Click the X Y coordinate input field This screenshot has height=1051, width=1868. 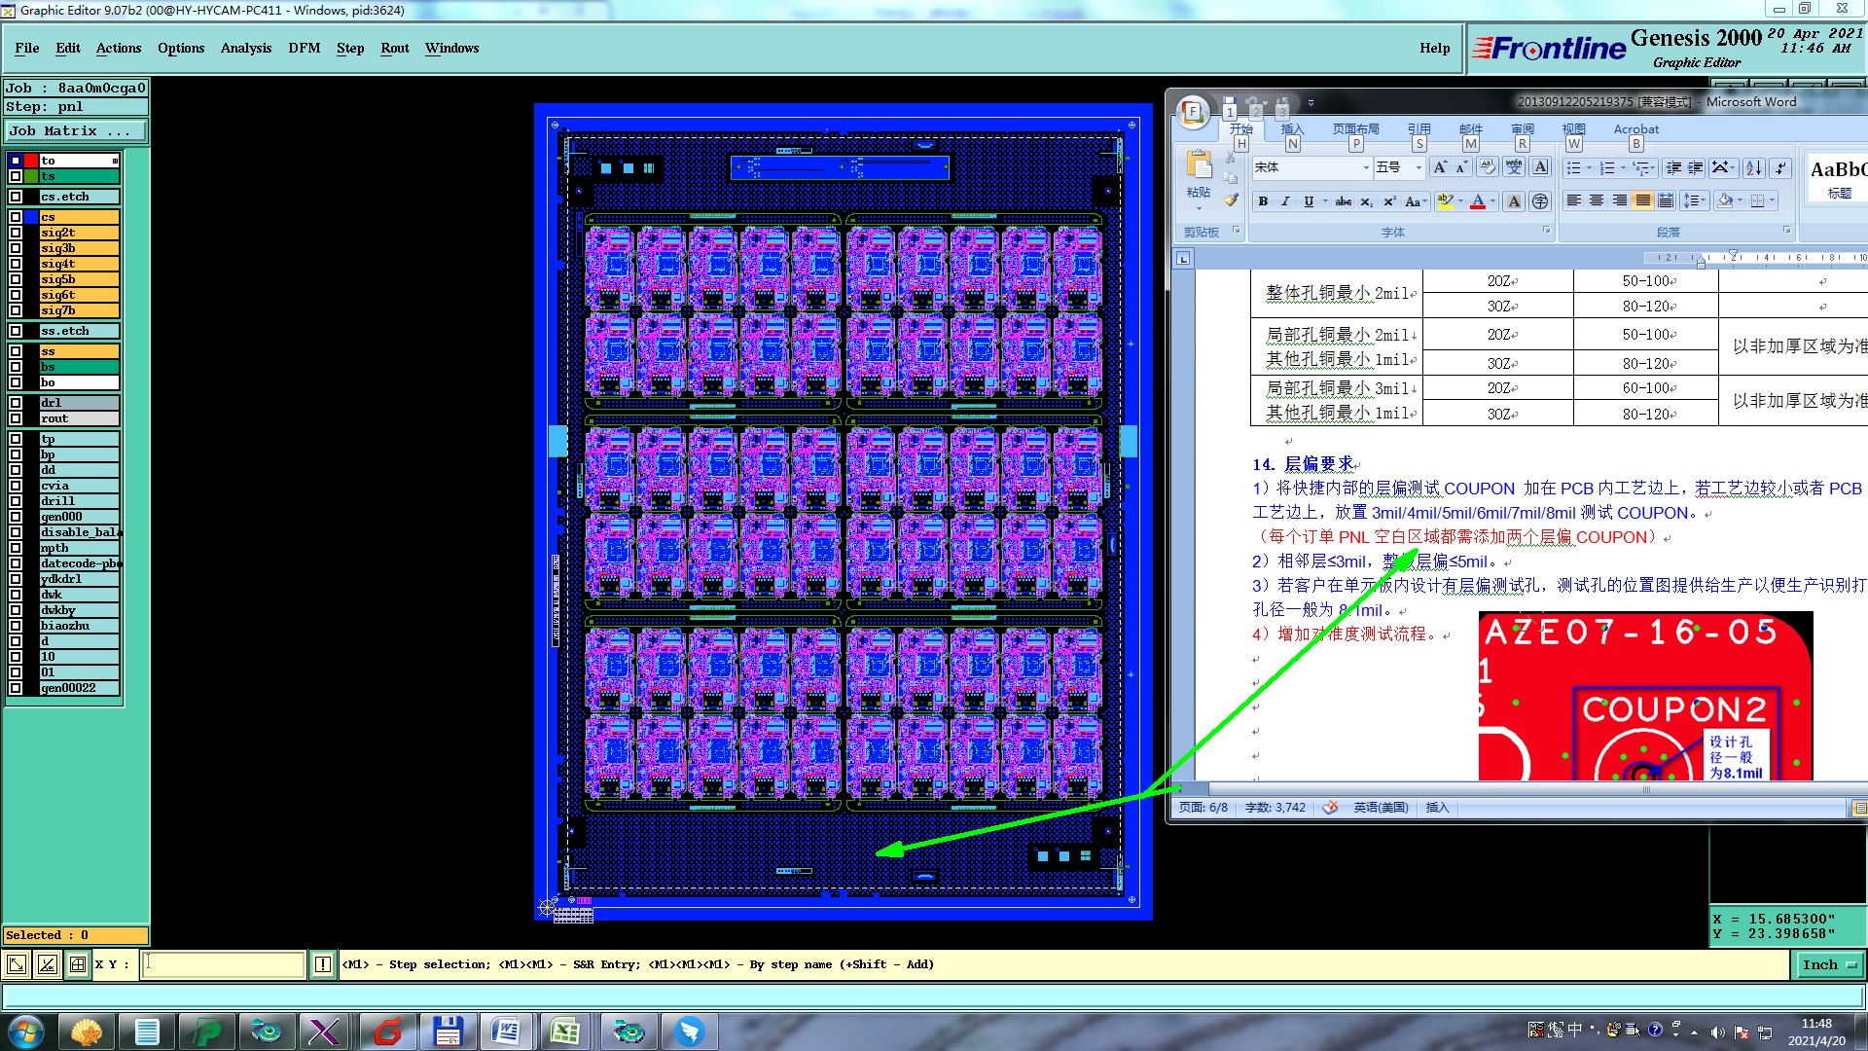coord(224,964)
